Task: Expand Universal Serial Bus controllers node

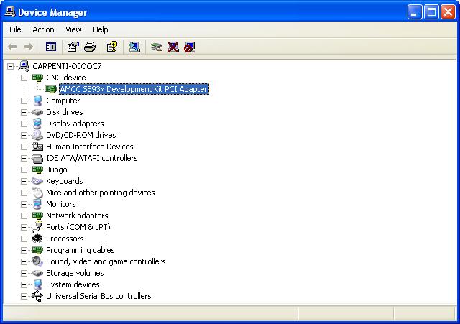Action: click(x=24, y=296)
